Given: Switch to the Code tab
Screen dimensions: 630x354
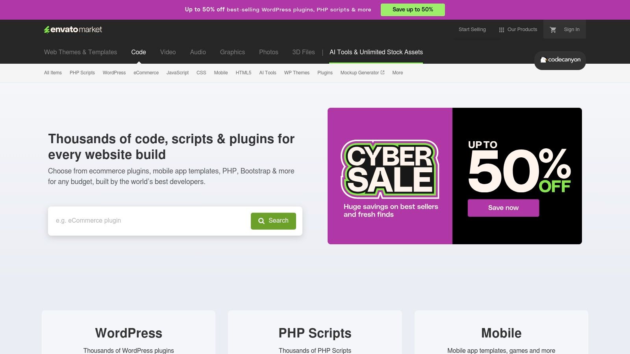Looking at the screenshot, I should 138,52.
